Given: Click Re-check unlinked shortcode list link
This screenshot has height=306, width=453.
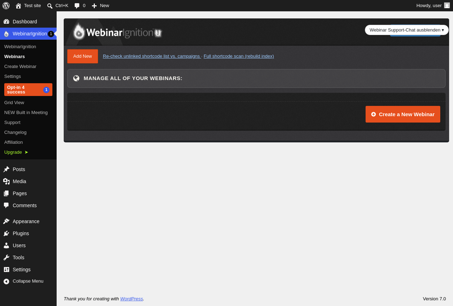Looking at the screenshot, I should (151, 56).
